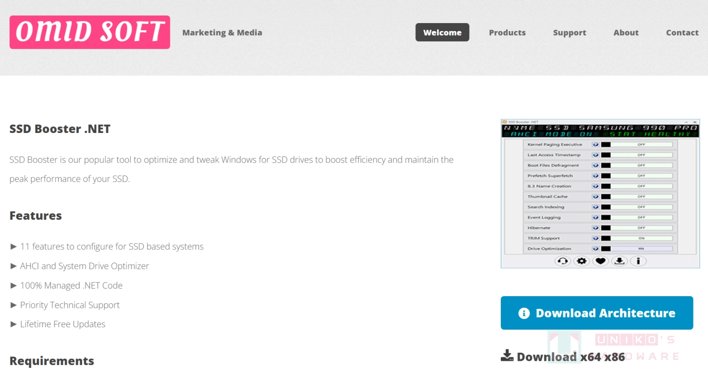Follow the Download x64 x86 link

coord(563,356)
